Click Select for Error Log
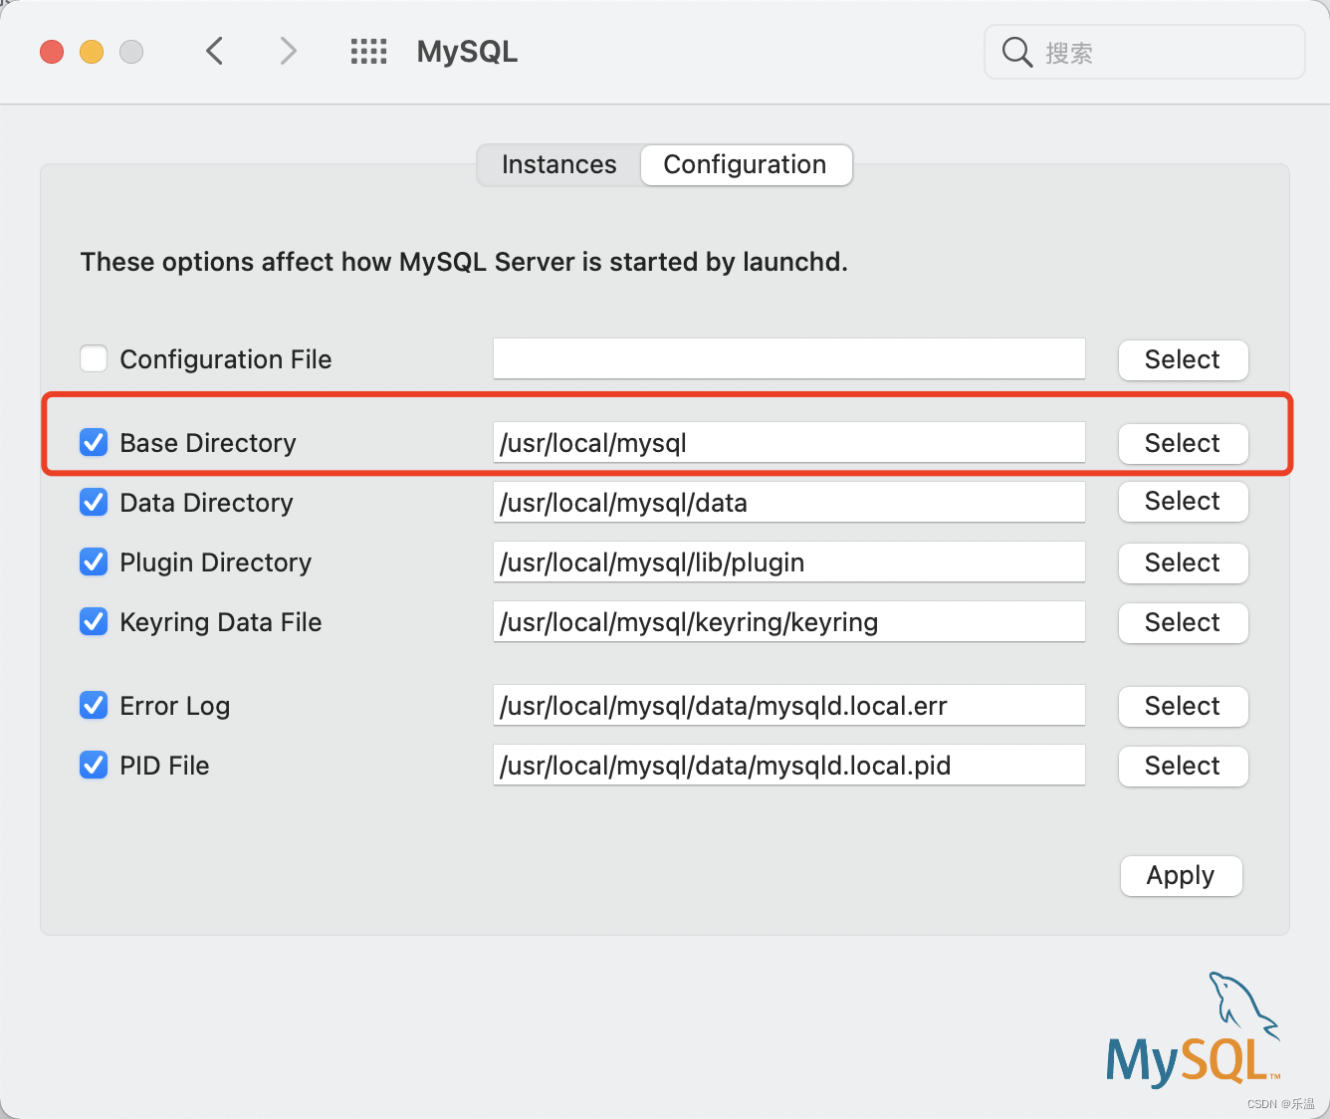Viewport: 1330px width, 1119px height. point(1183,706)
